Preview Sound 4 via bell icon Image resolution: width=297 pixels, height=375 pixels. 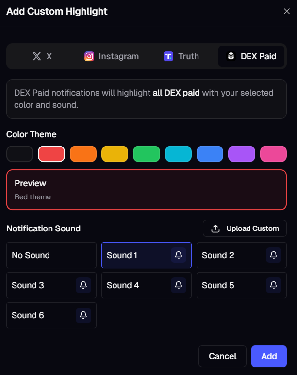tap(179, 285)
